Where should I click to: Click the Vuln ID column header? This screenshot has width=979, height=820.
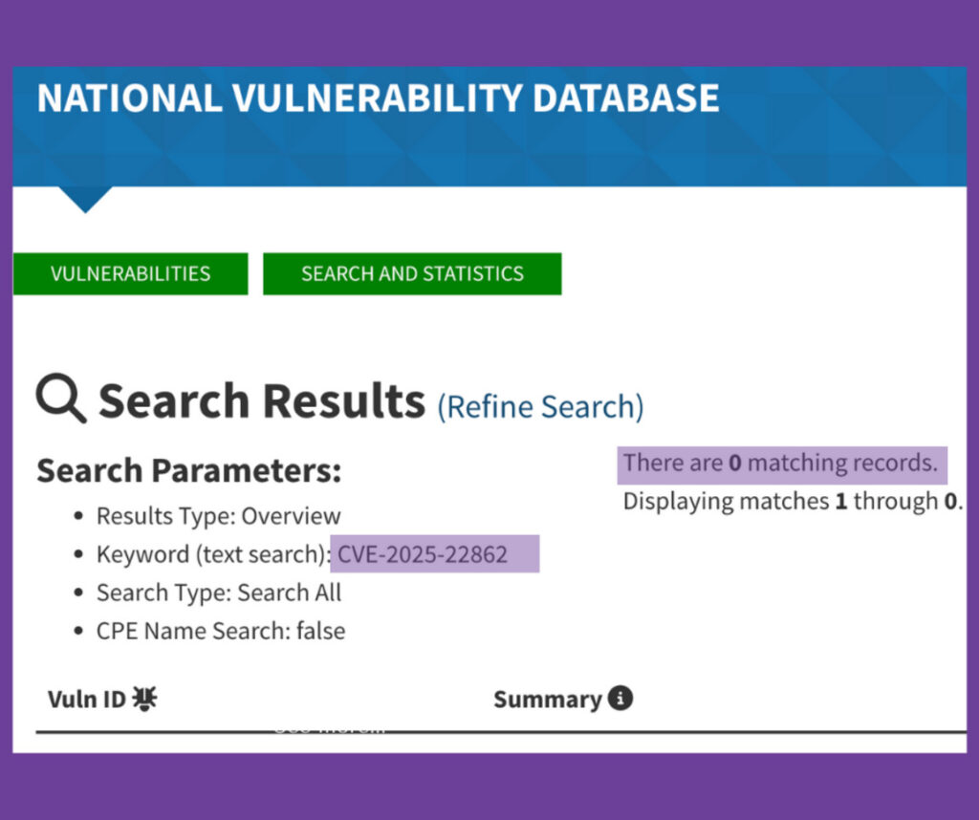coord(87,699)
